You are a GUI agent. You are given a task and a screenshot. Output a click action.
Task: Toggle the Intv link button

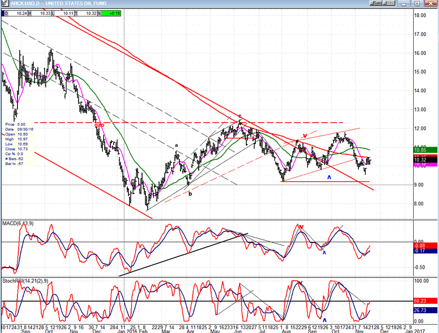[389, 3]
